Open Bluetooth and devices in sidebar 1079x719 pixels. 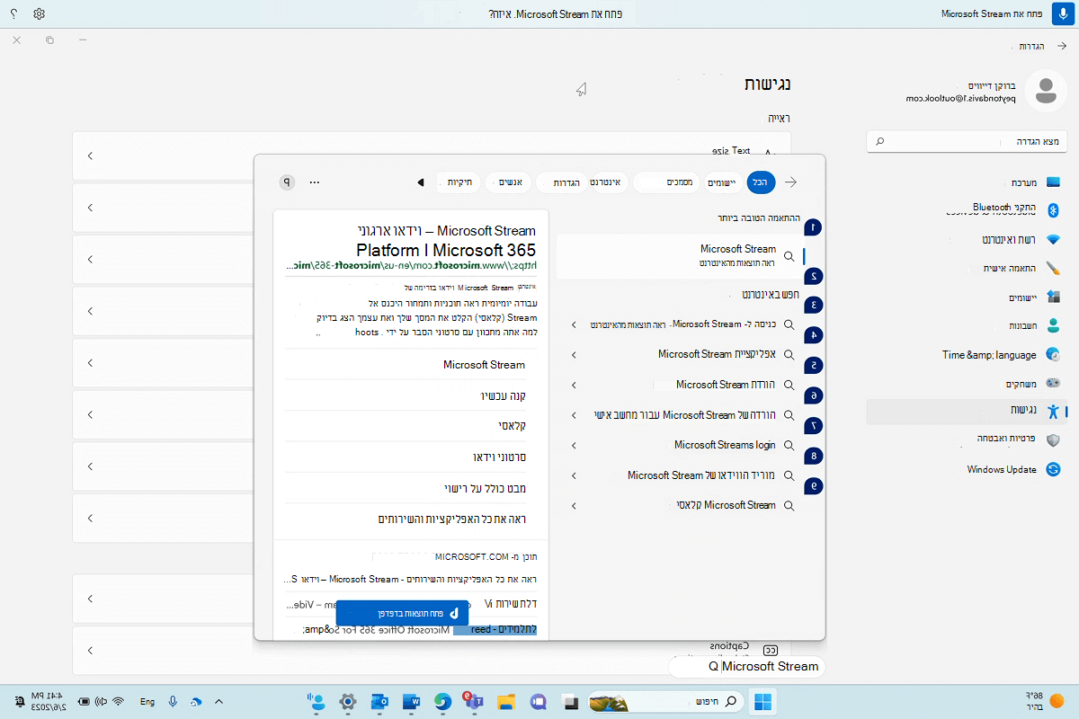click(967, 210)
